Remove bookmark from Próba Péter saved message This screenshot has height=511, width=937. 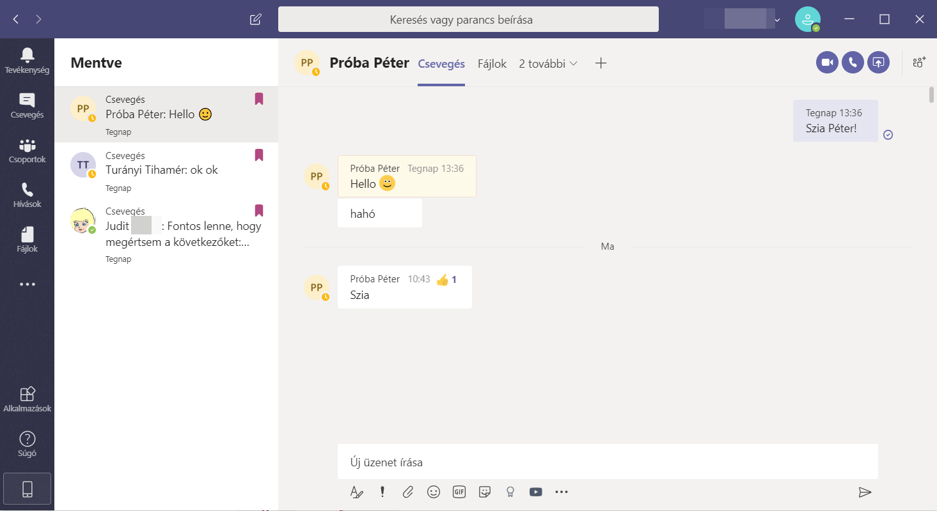[259, 99]
